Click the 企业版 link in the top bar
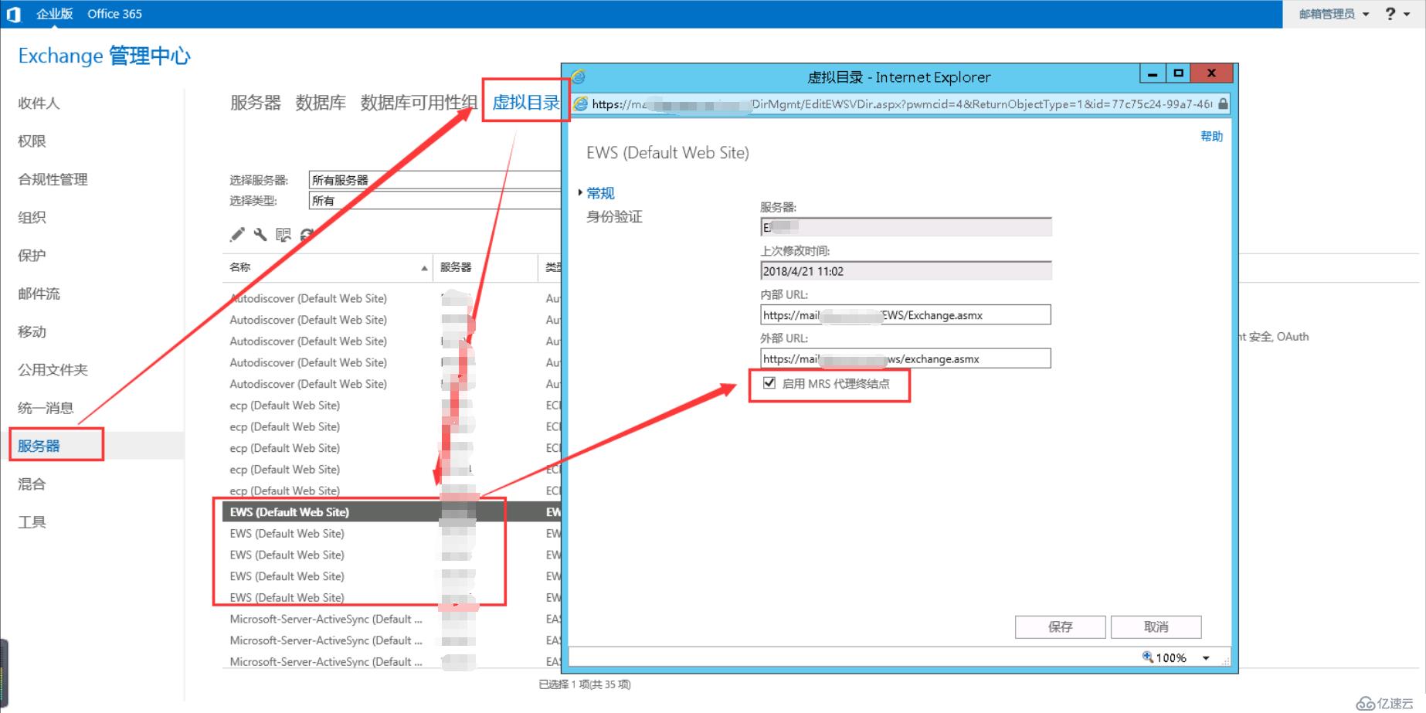Viewport: 1426px width, 713px height. coord(54,14)
